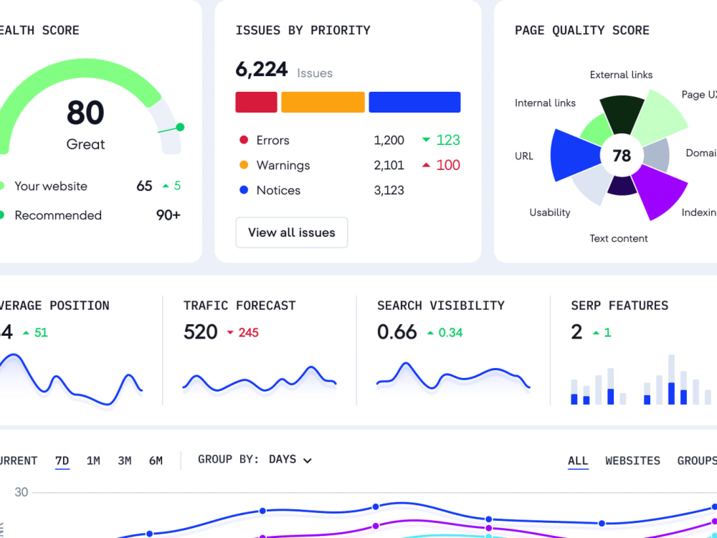Click the View all issues button
This screenshot has width=717, height=538.
coord(292,232)
